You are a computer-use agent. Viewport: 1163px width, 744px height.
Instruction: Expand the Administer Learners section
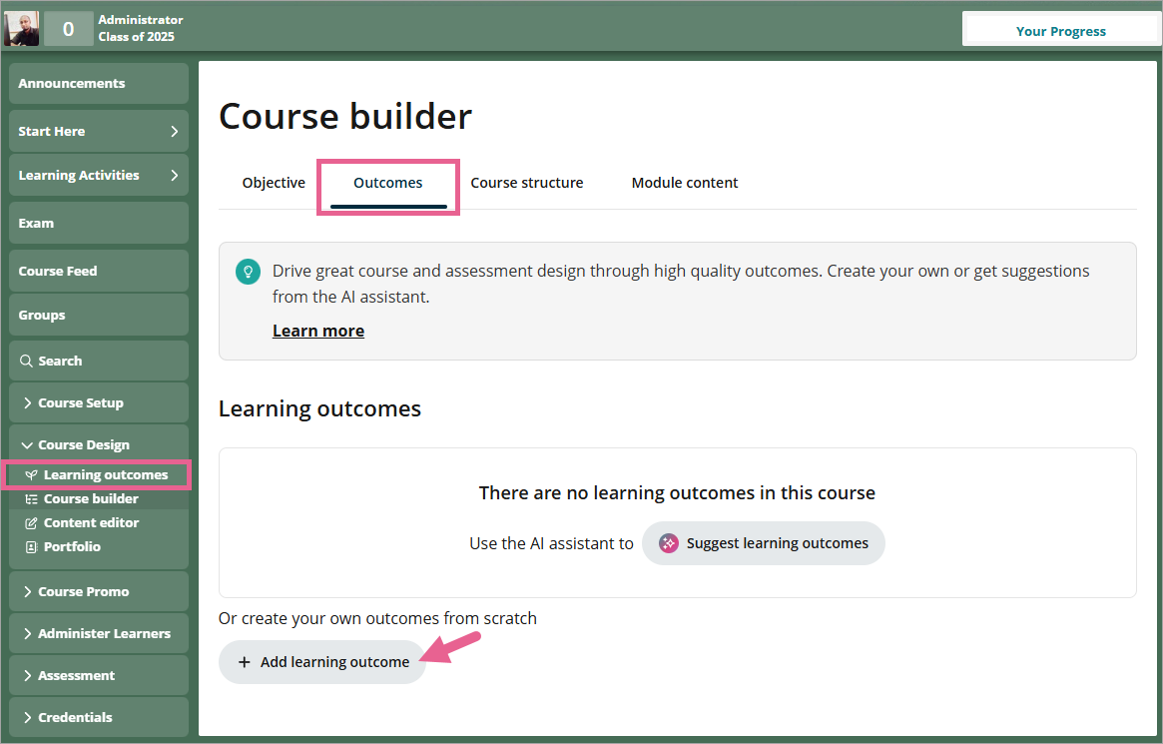pos(99,633)
